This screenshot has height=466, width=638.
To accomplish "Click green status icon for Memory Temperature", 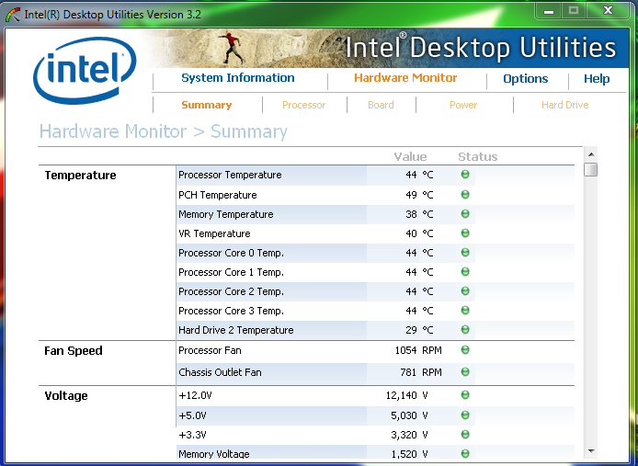I will (465, 213).
